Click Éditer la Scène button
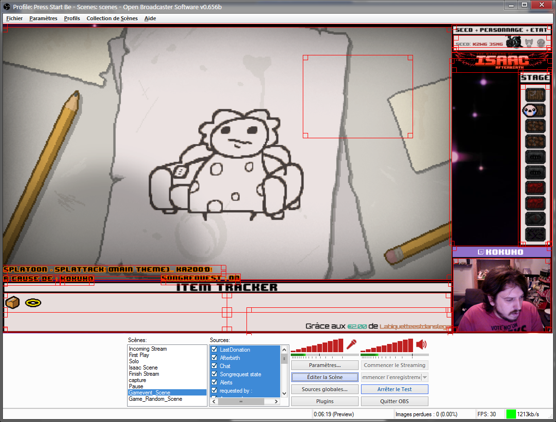This screenshot has height=422, width=556. click(x=325, y=377)
